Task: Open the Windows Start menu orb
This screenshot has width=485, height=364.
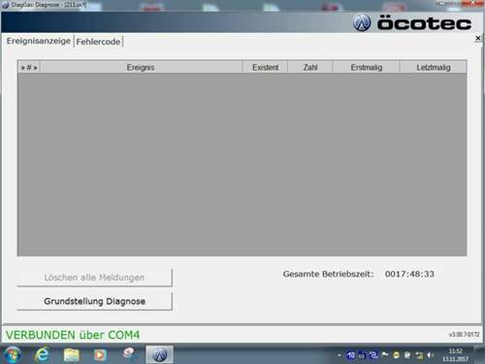Action: point(12,354)
